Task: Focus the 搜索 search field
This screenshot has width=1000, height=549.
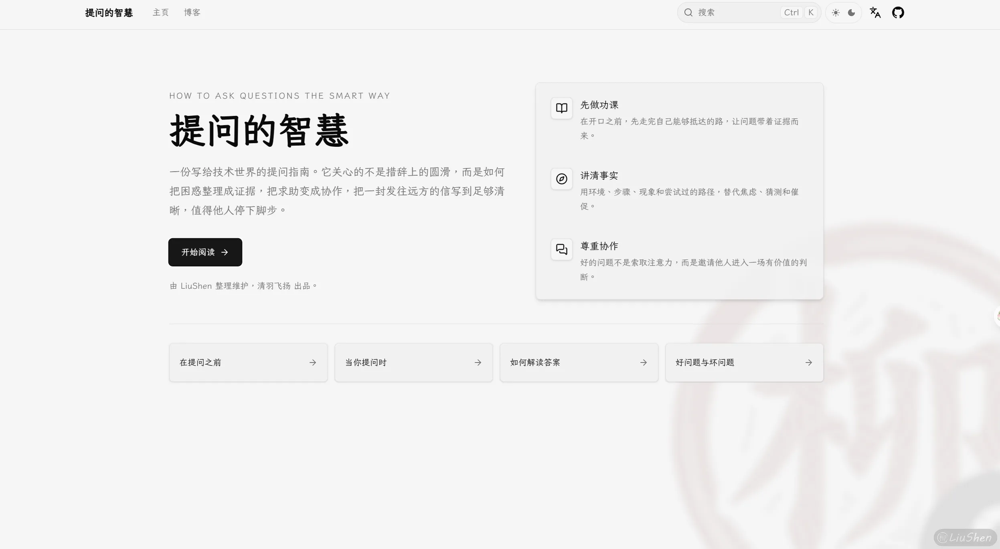Action: click(749, 12)
